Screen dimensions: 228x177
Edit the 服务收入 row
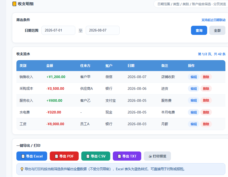tap(194, 100)
